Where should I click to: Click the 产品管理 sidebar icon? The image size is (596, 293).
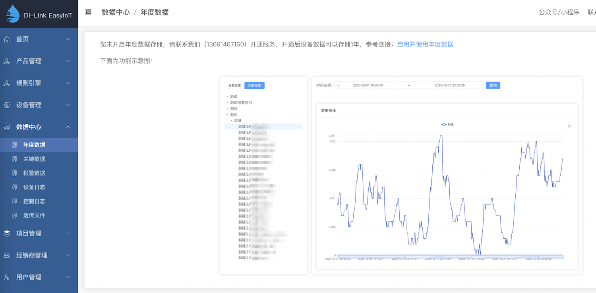pyautogui.click(x=7, y=61)
